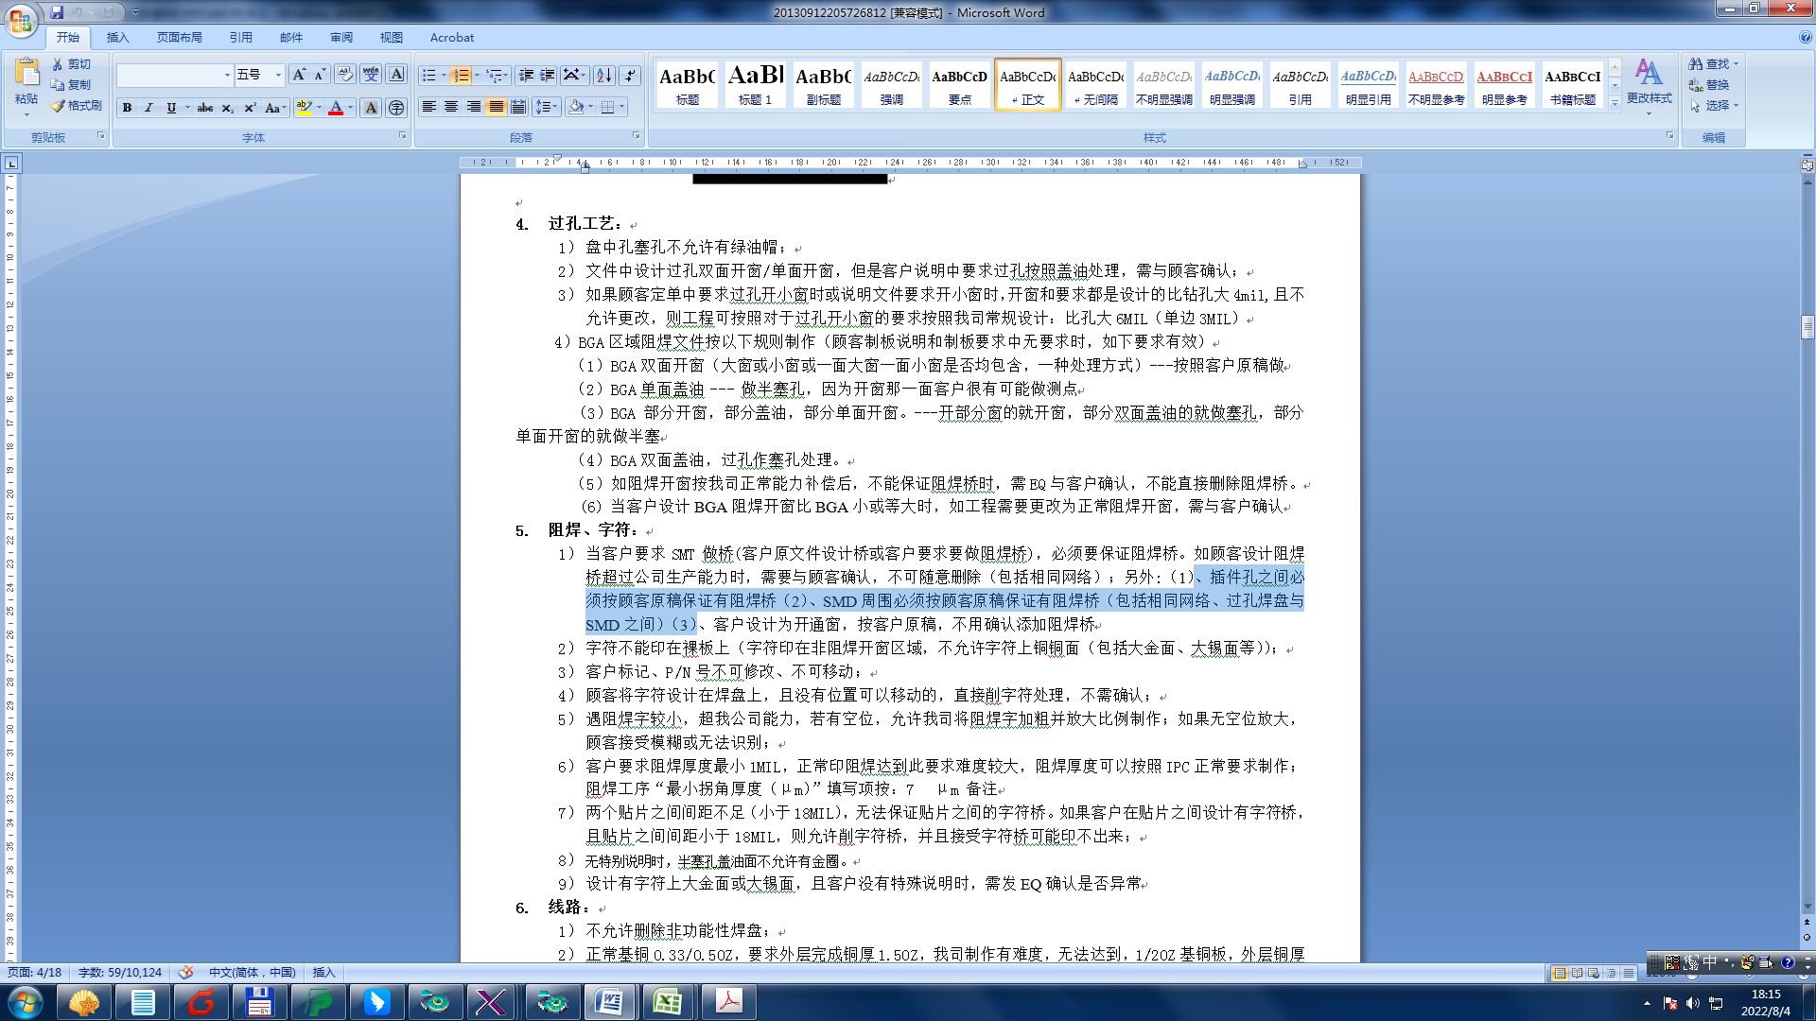Open the 引用 ribbon tab
The height and width of the screenshot is (1021, 1816).
(x=240, y=38)
